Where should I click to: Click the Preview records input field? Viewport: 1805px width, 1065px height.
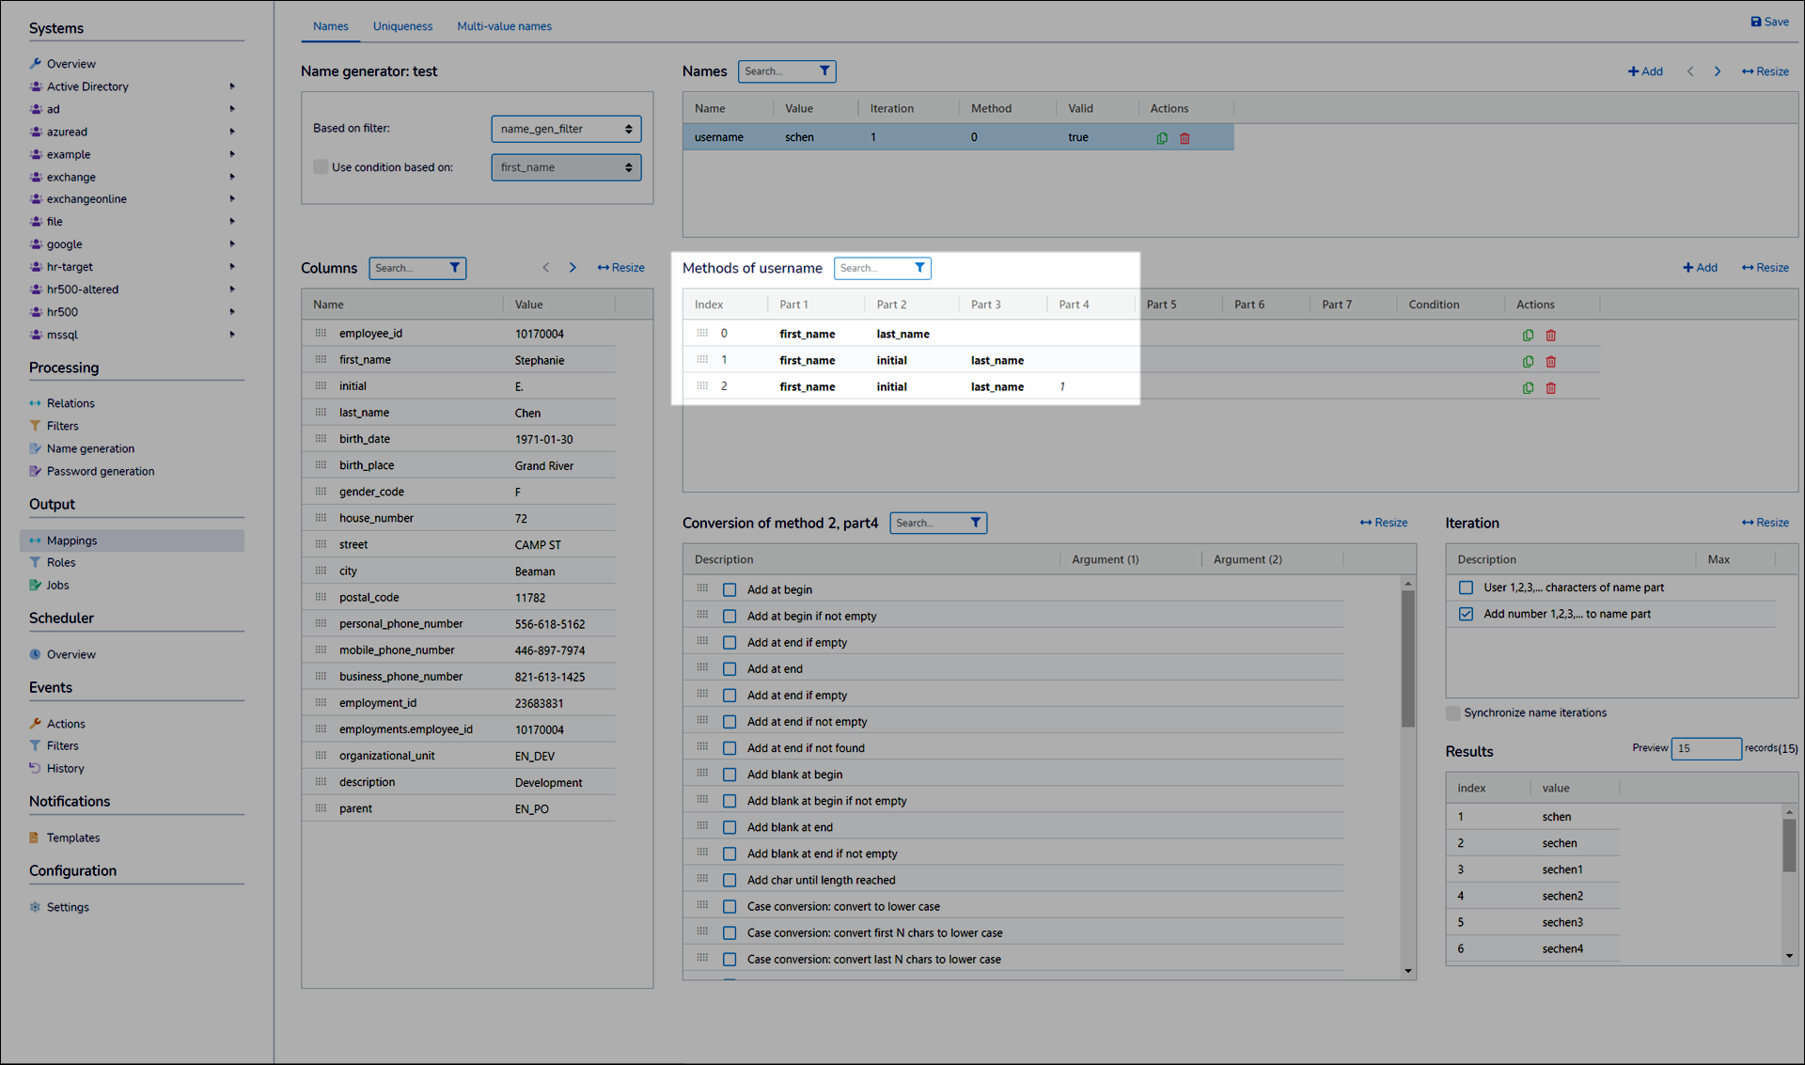[1704, 748]
